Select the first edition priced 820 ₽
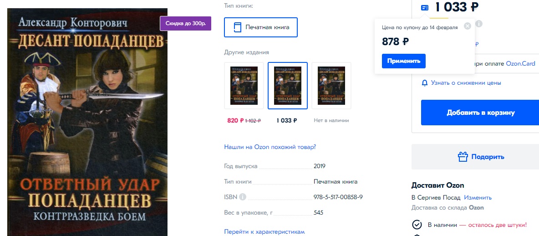The height and width of the screenshot is (236, 539). (244, 86)
